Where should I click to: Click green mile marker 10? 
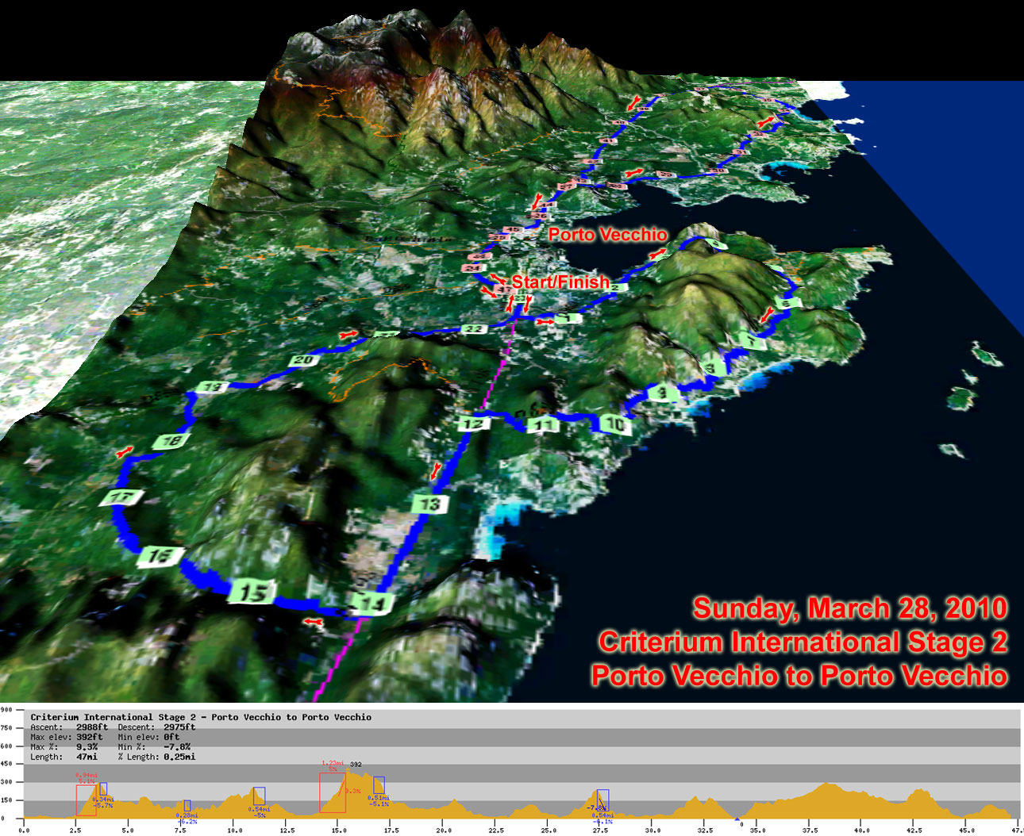coord(614,424)
